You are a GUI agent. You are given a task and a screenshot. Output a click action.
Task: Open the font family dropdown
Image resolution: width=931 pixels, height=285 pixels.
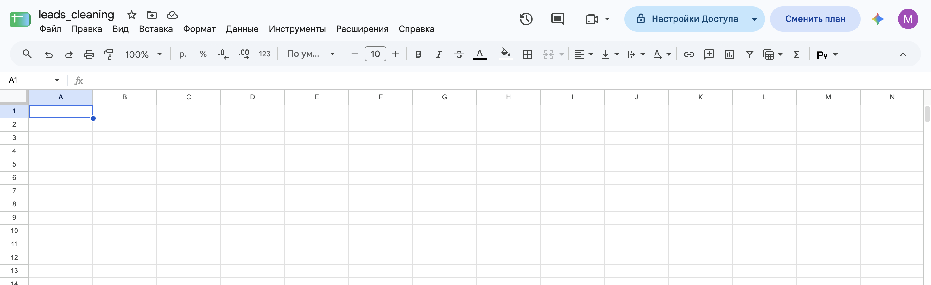[311, 54]
